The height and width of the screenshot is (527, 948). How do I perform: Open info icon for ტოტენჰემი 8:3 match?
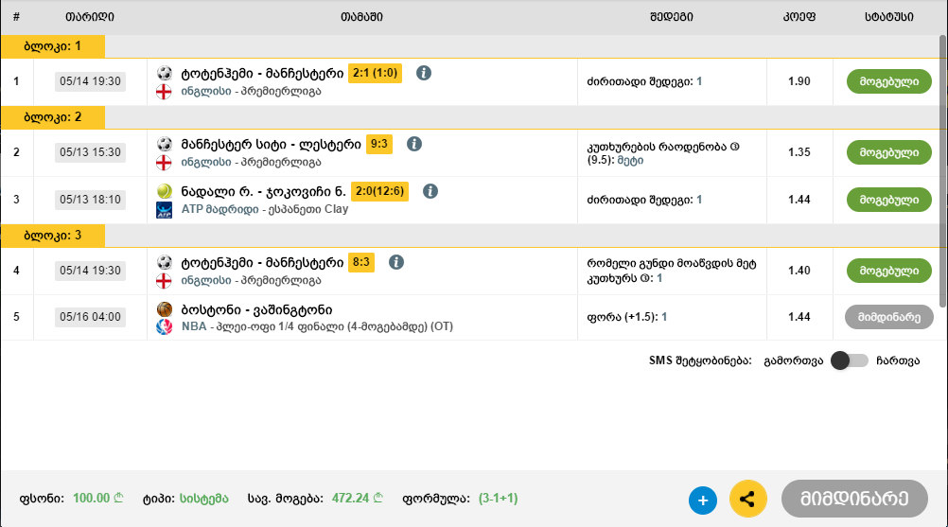[396, 262]
